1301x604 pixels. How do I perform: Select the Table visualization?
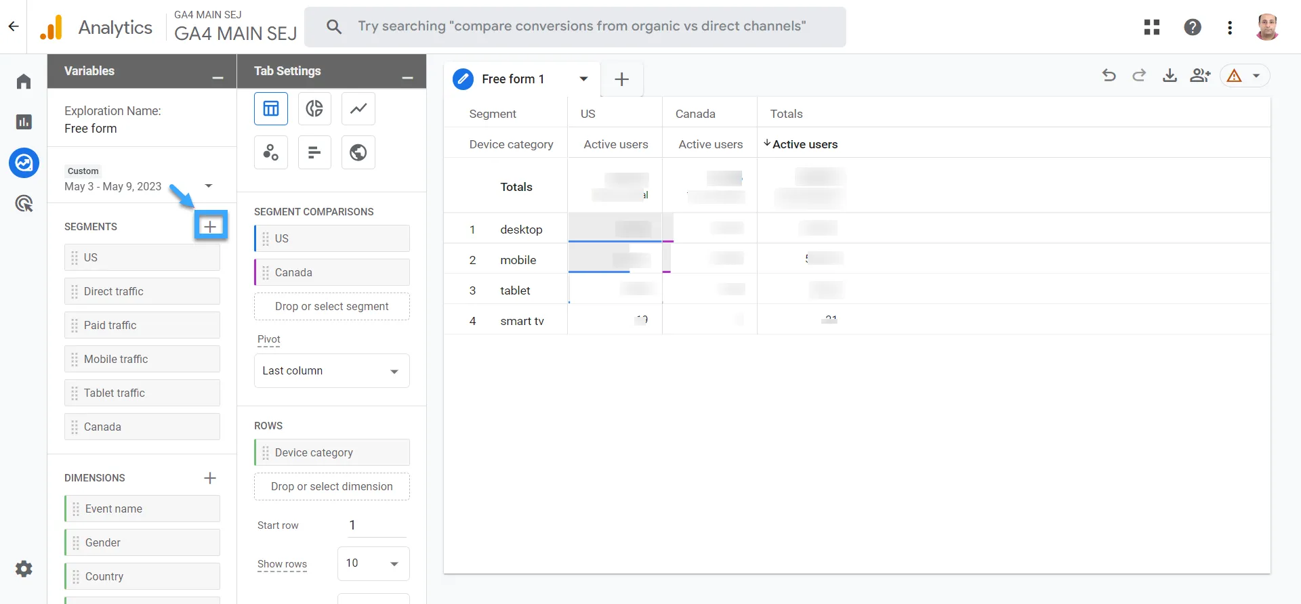(x=271, y=108)
